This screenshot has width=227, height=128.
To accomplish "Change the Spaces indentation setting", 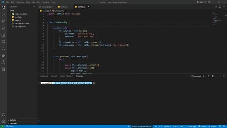I will coord(167,127).
